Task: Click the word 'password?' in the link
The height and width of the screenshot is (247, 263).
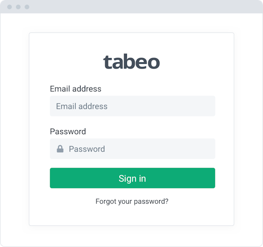Action: 151,202
